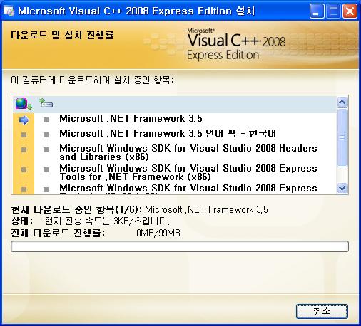The image size is (361, 326).
Task: Minimize the setup window
Action: click(x=317, y=11)
